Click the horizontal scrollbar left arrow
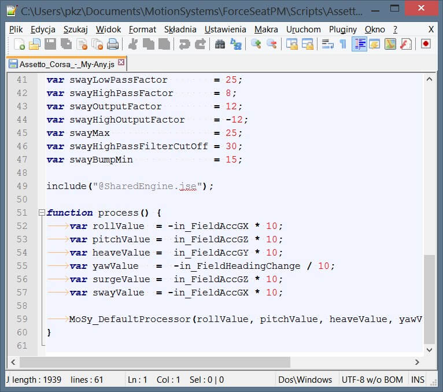 (13, 362)
